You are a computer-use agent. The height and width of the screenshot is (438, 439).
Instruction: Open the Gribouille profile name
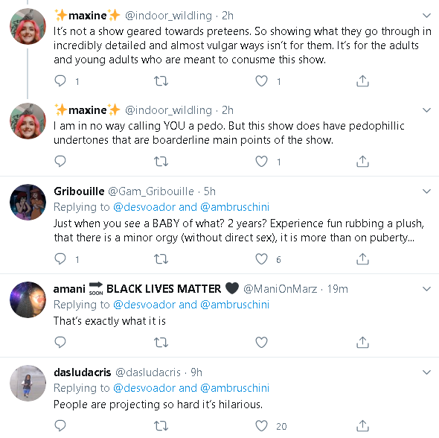[x=79, y=191]
